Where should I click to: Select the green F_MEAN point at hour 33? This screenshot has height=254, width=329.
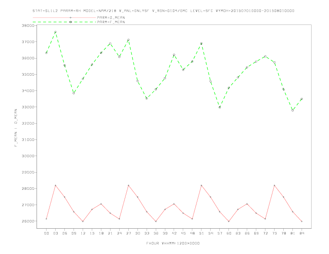pos(147,98)
